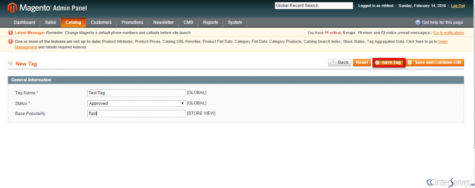Image resolution: width=475 pixels, height=188 pixels.
Task: Click the Log Out link
Action: click(x=458, y=6)
